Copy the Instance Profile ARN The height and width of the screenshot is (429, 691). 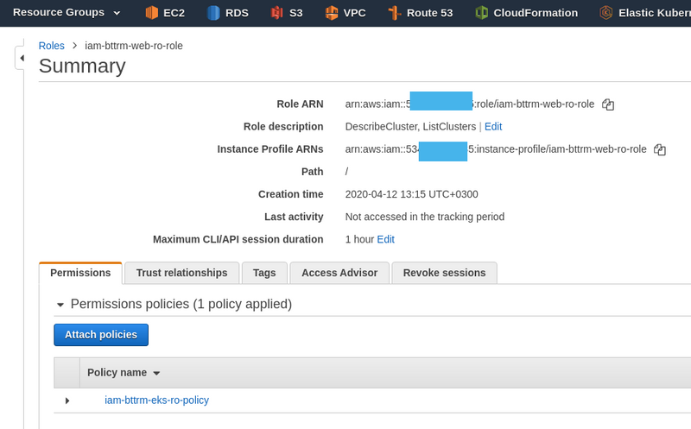[660, 149]
